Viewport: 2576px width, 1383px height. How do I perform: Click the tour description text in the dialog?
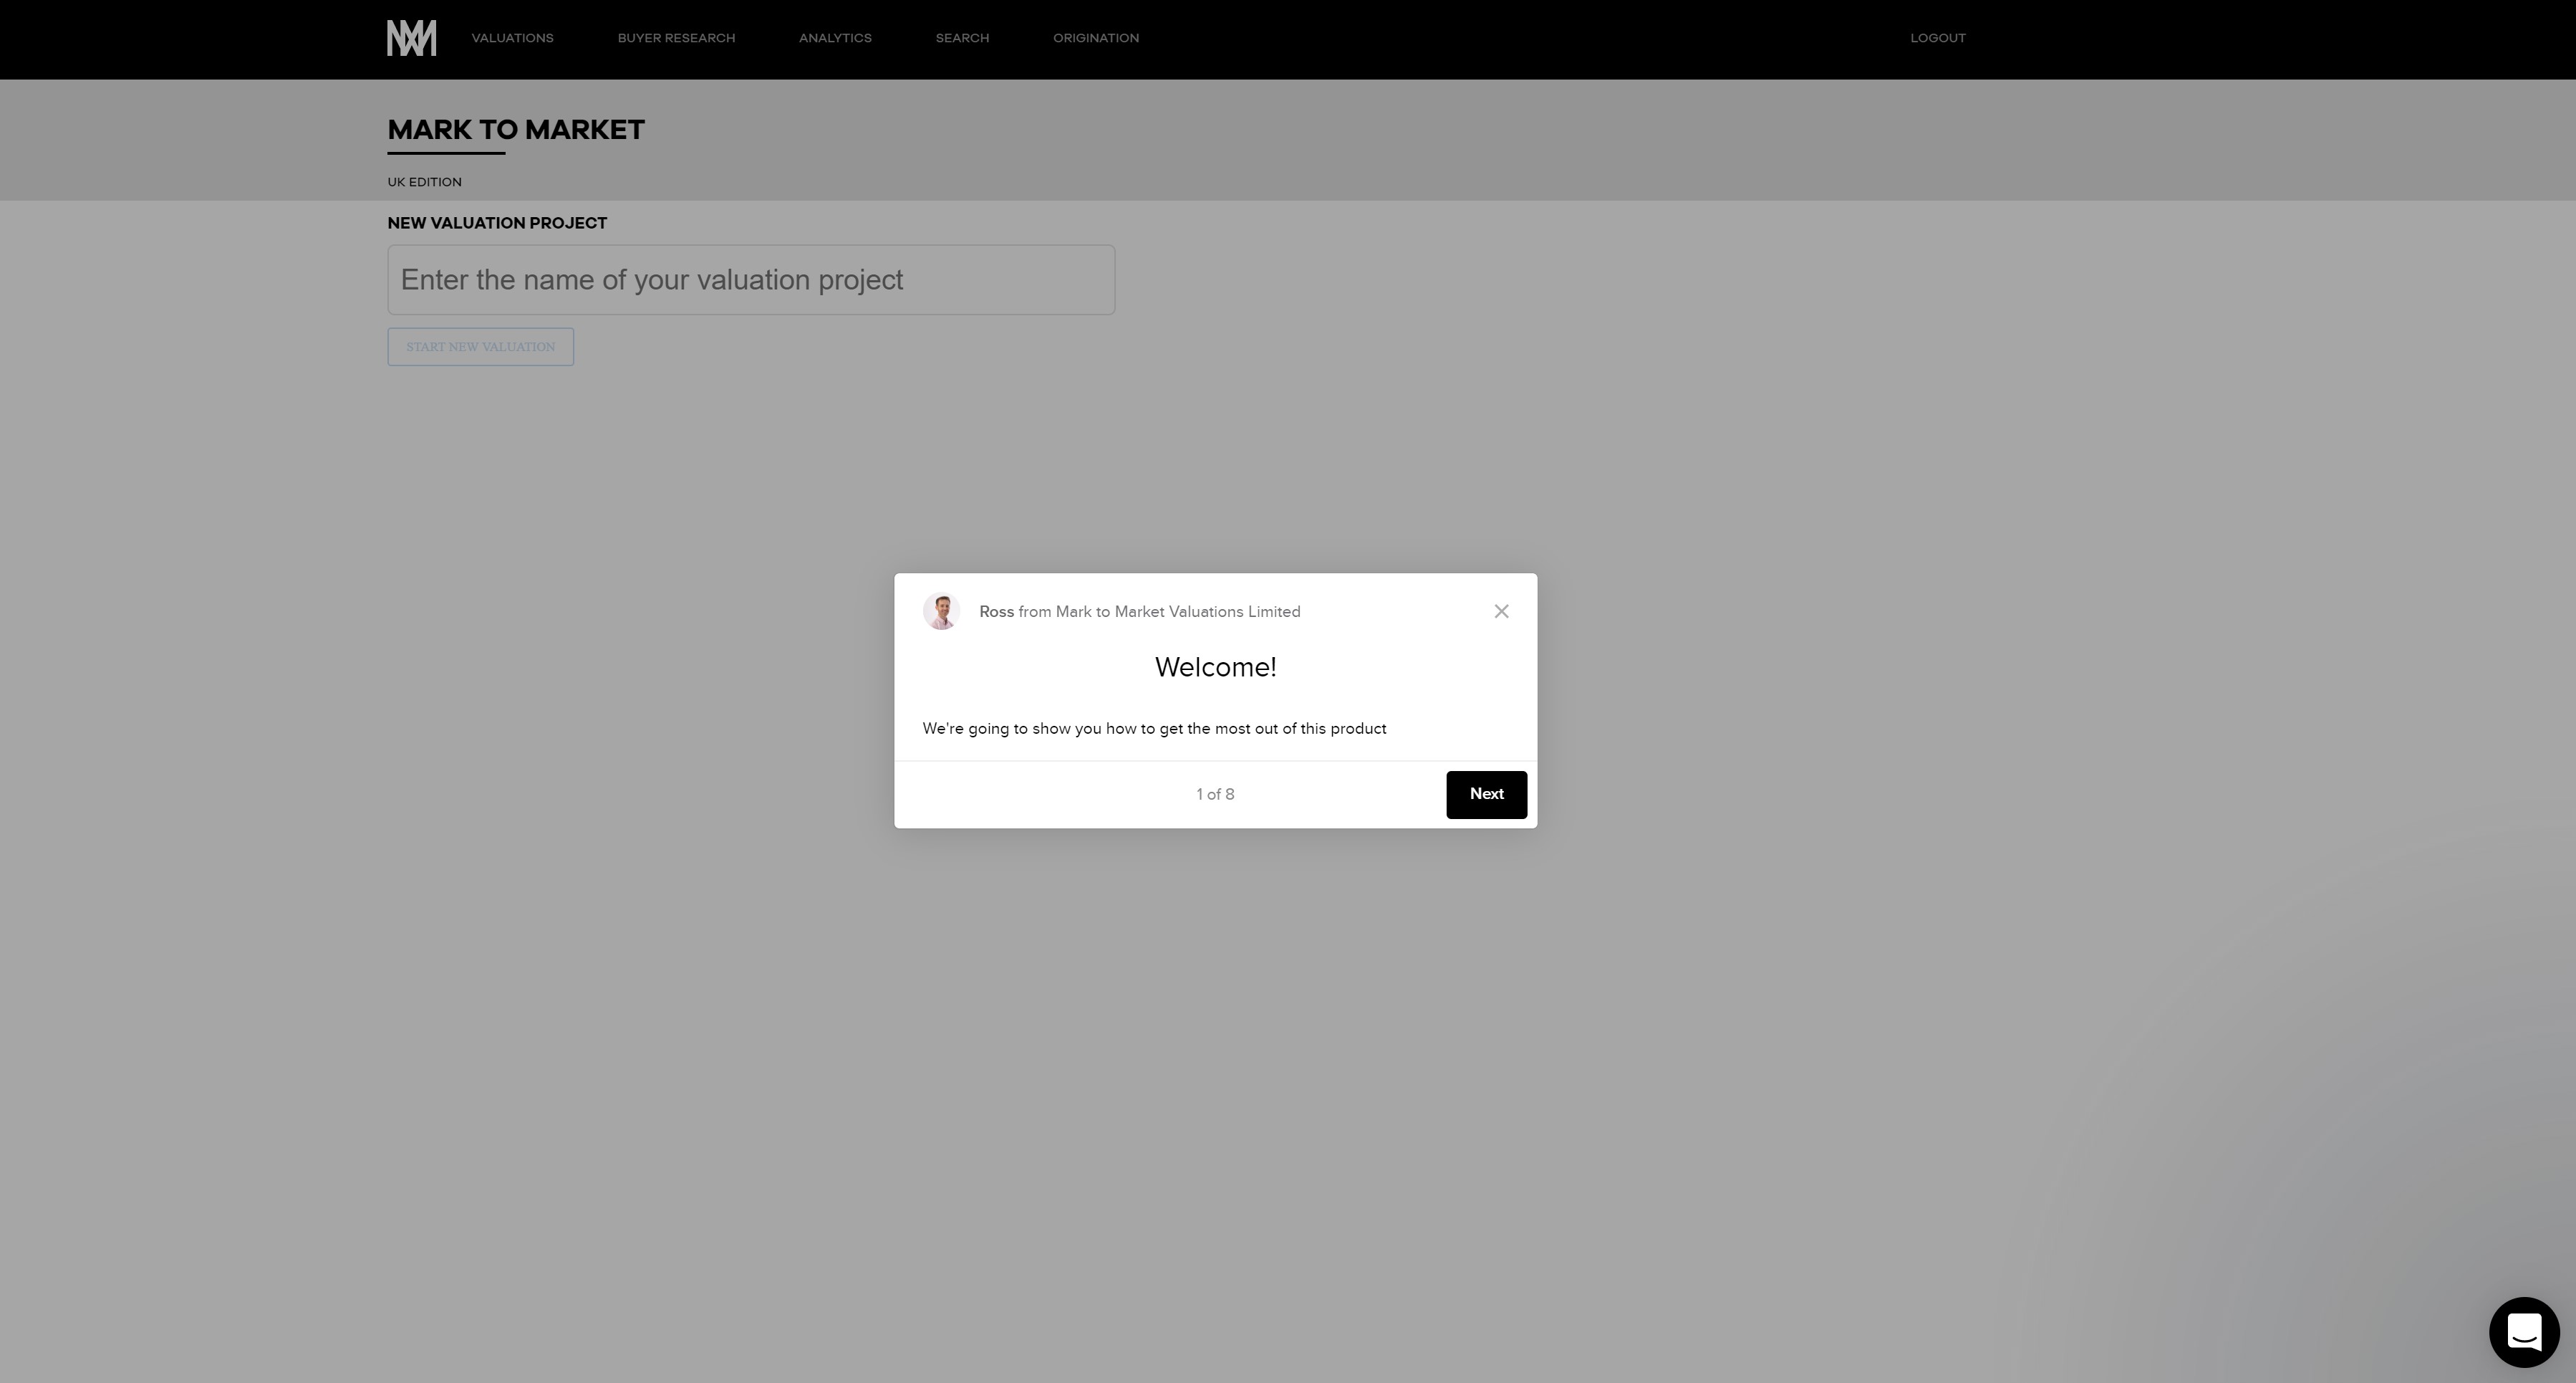click(x=1154, y=729)
